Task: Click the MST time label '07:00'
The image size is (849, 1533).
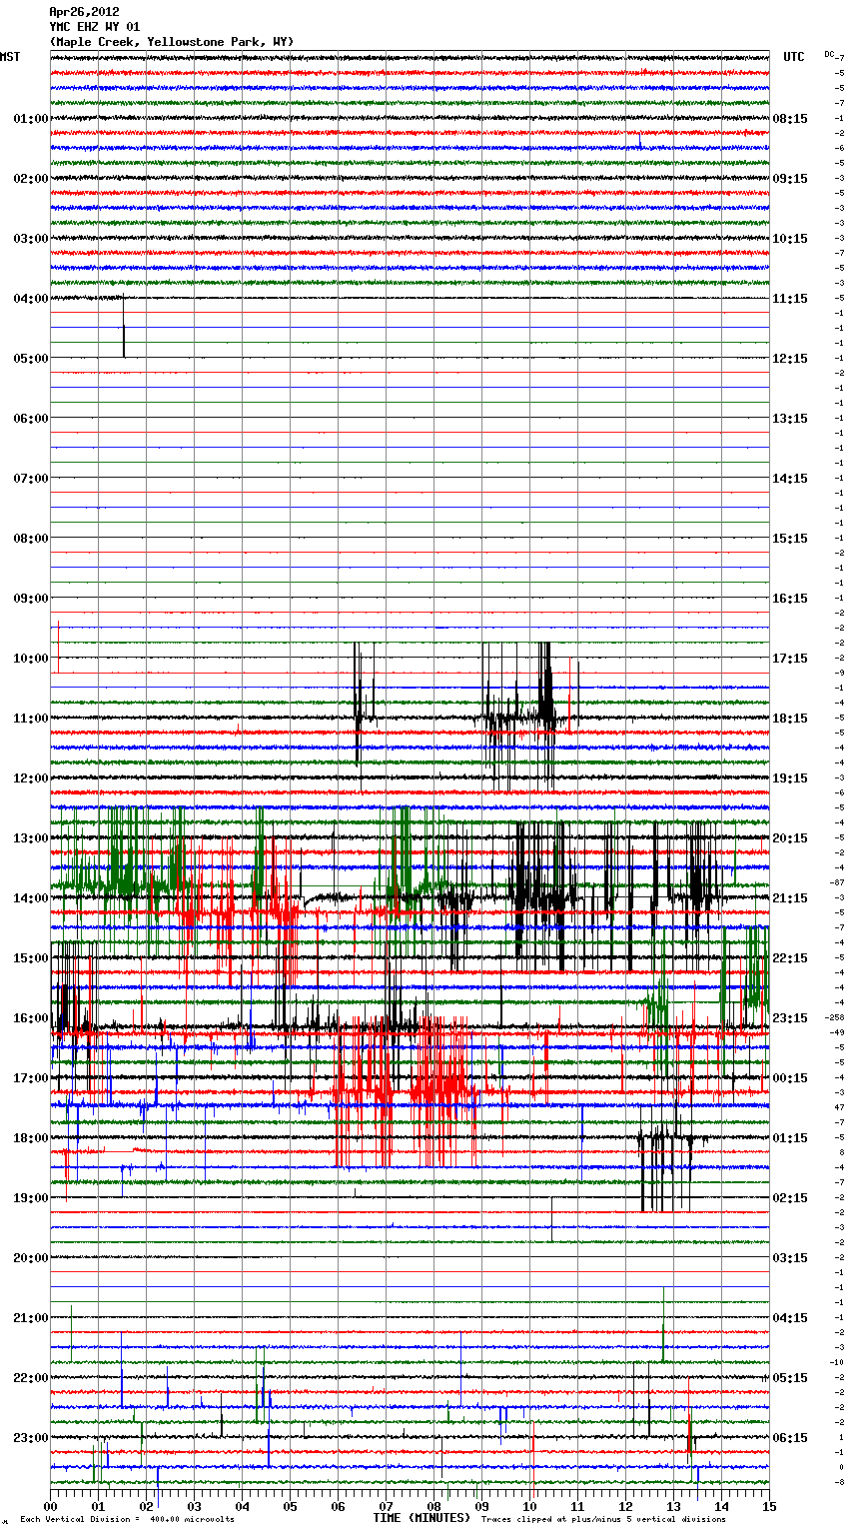Action: (31, 479)
